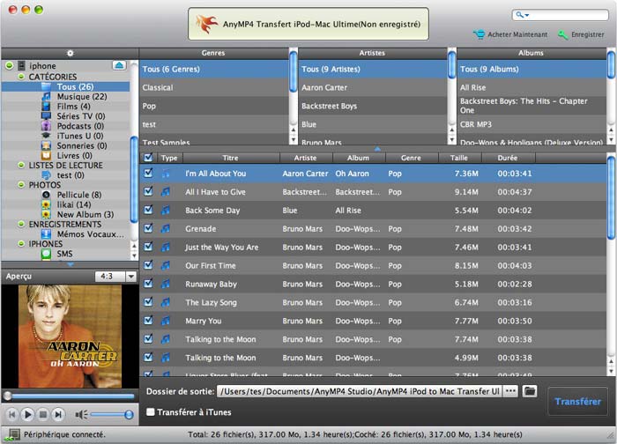This screenshot has height=444, width=617.
Task: Click music type icon for Grenade
Action: click(166, 228)
